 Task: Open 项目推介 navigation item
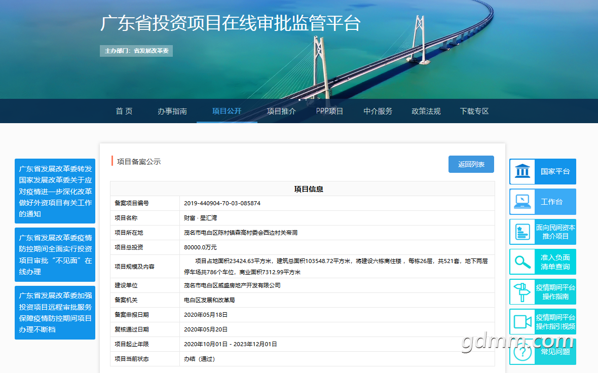point(281,111)
